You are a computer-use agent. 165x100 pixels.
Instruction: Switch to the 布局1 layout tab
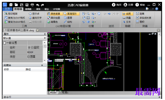tap(65, 93)
